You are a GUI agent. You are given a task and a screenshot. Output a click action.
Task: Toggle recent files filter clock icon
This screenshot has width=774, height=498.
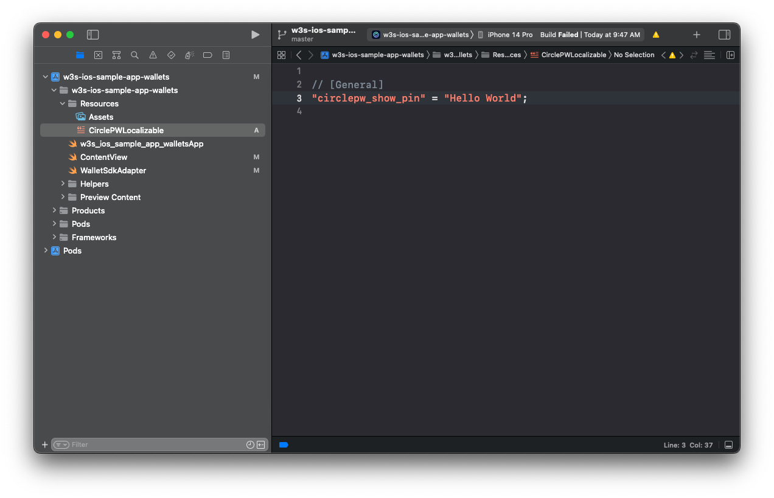click(250, 444)
